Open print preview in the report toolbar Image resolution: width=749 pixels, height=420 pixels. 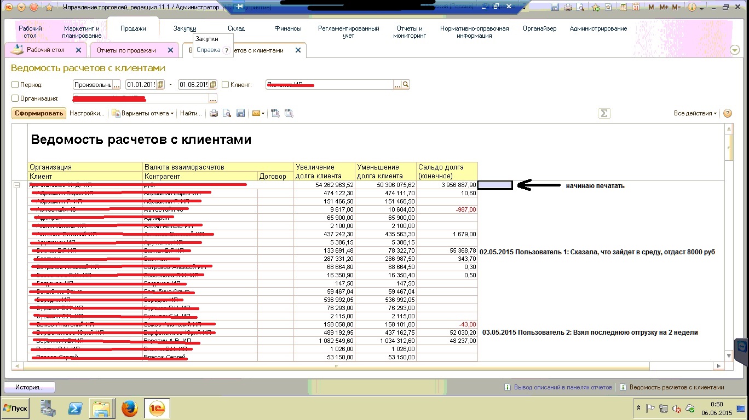(227, 113)
